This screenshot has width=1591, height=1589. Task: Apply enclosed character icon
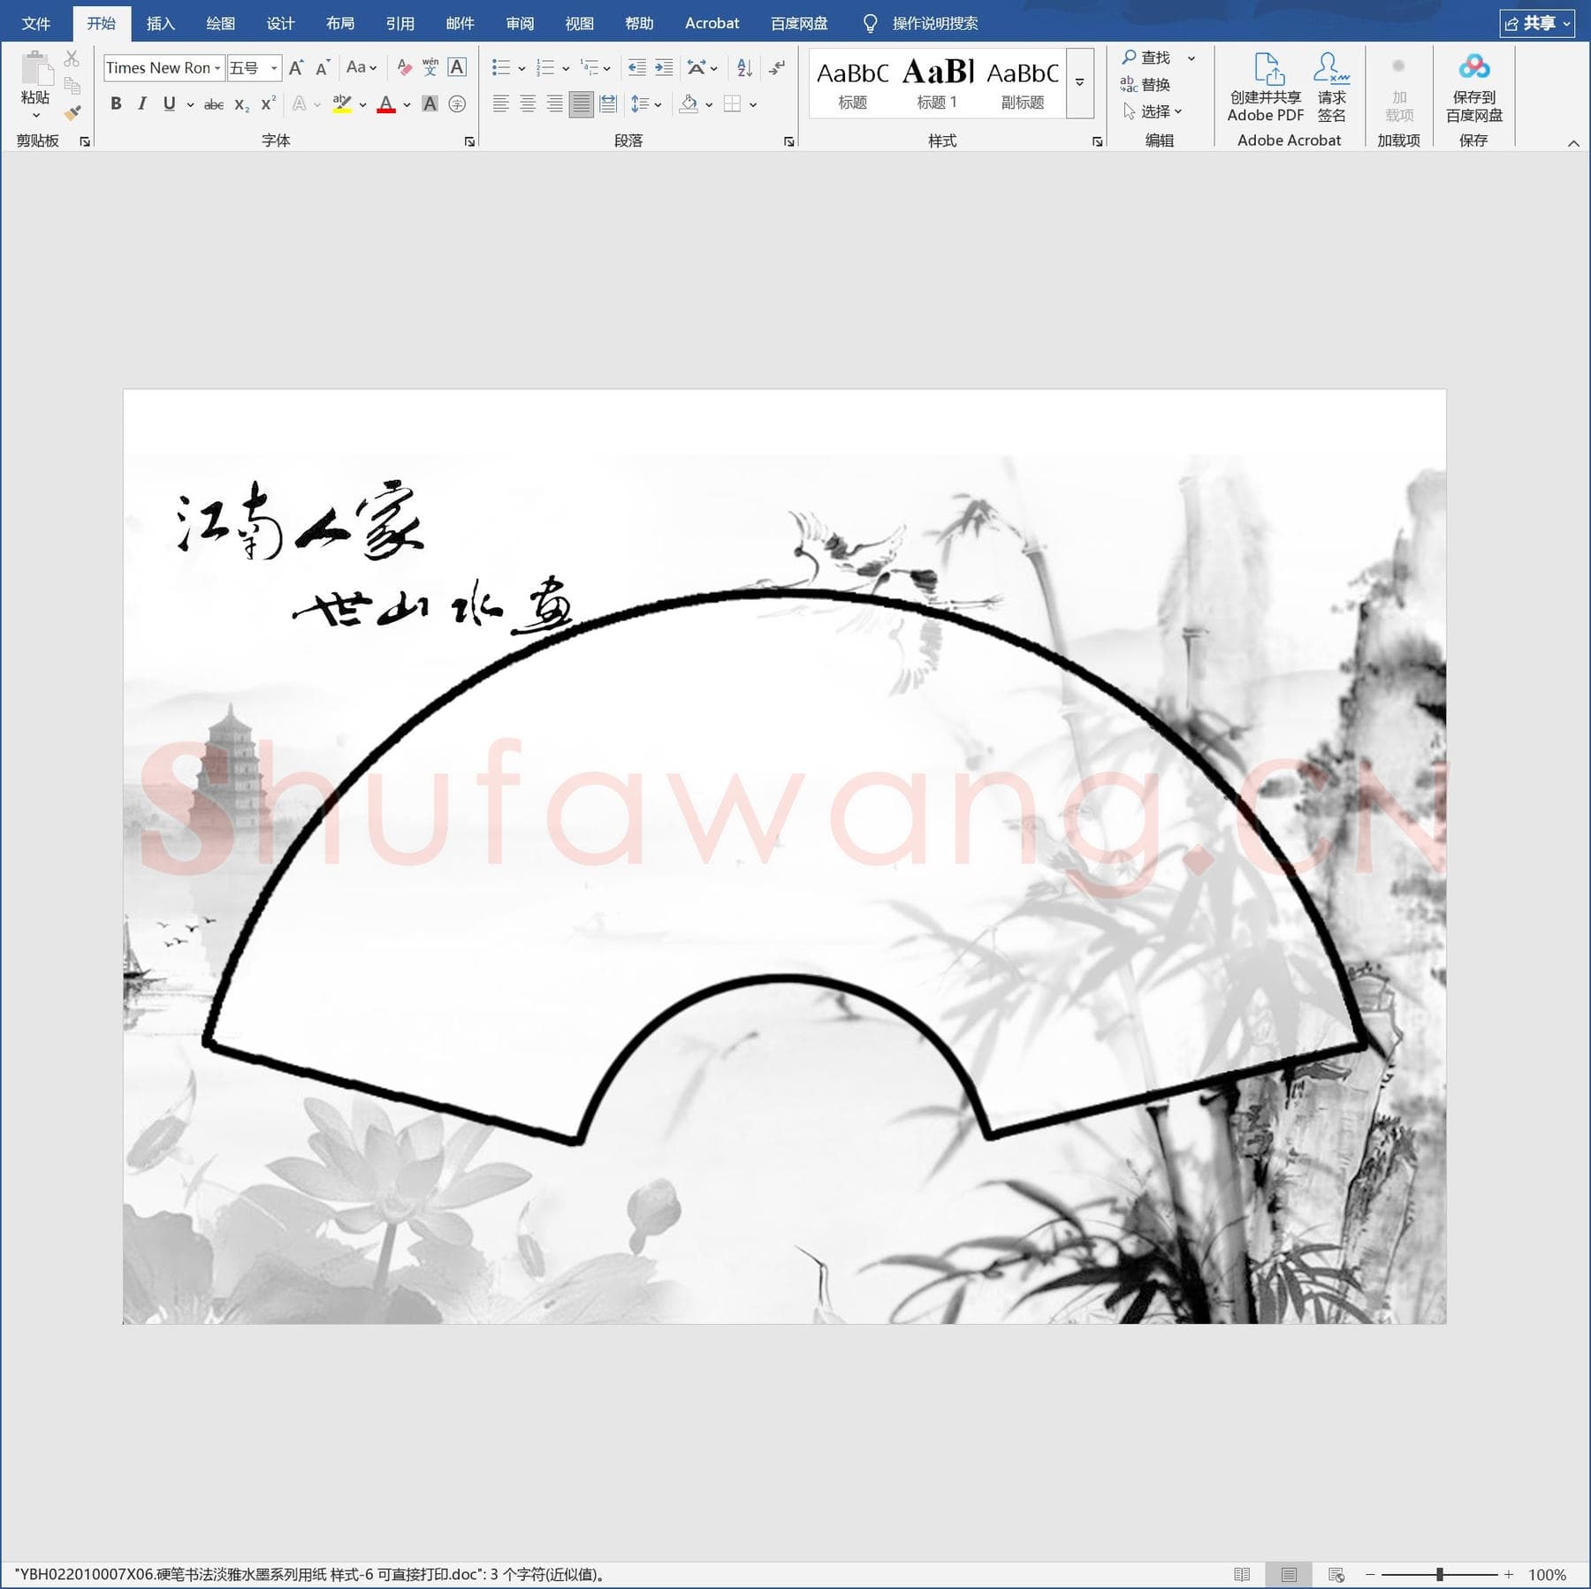pyautogui.click(x=457, y=104)
